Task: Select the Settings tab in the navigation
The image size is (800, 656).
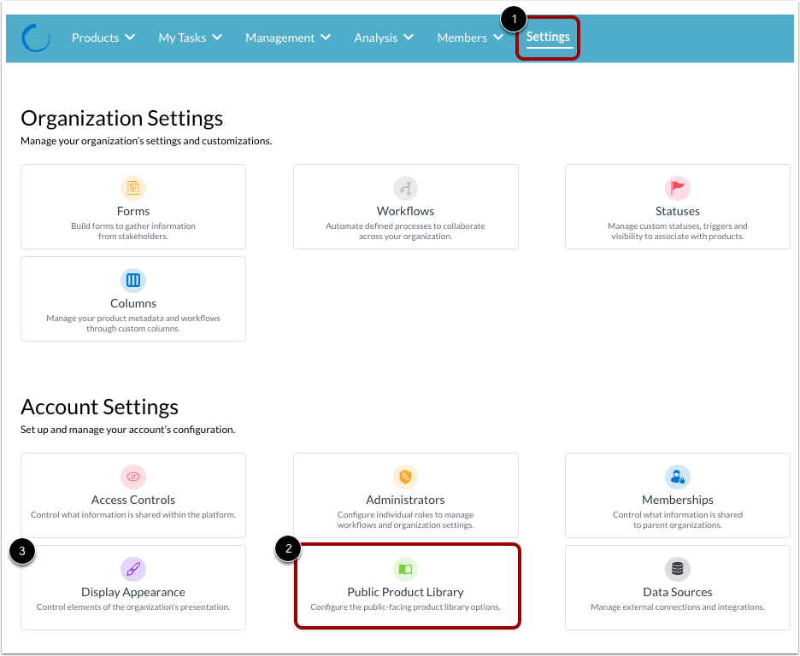Action: pos(547,38)
